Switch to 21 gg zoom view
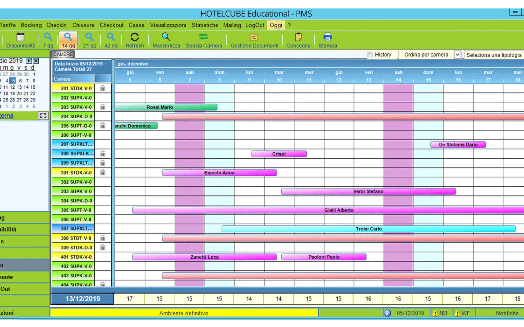 click(x=89, y=40)
